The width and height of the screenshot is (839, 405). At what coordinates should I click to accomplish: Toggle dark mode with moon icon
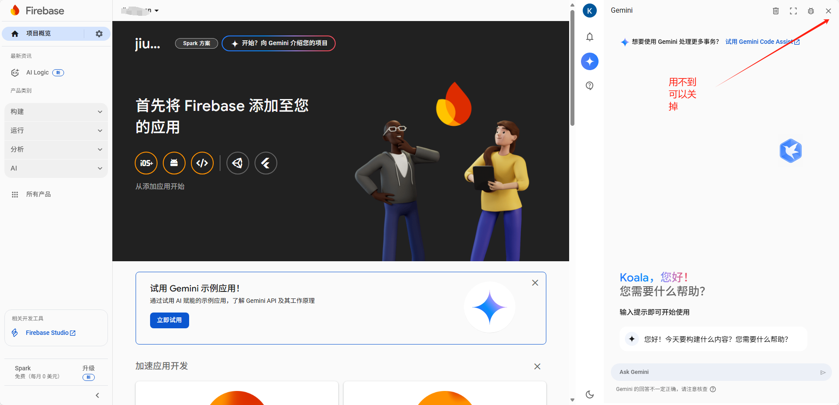(x=590, y=394)
